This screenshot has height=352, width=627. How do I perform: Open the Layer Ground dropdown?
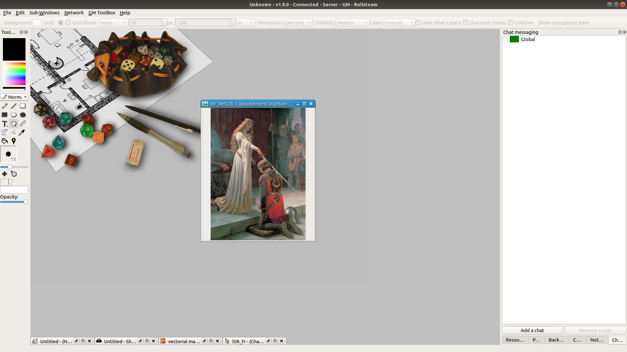[399, 23]
